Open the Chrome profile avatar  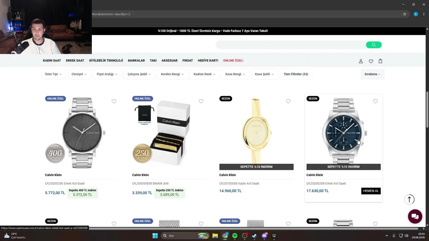pyautogui.click(x=416, y=14)
